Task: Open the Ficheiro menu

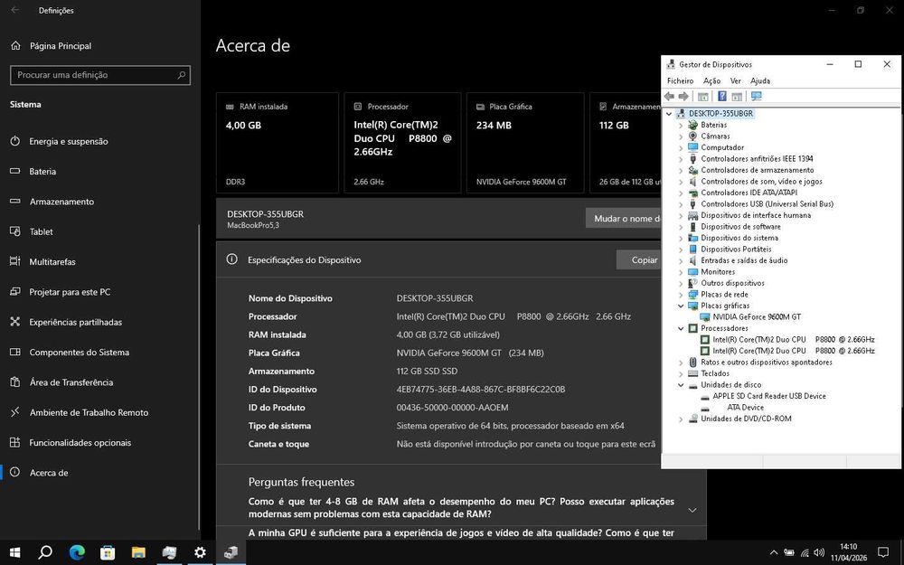Action: click(x=681, y=80)
